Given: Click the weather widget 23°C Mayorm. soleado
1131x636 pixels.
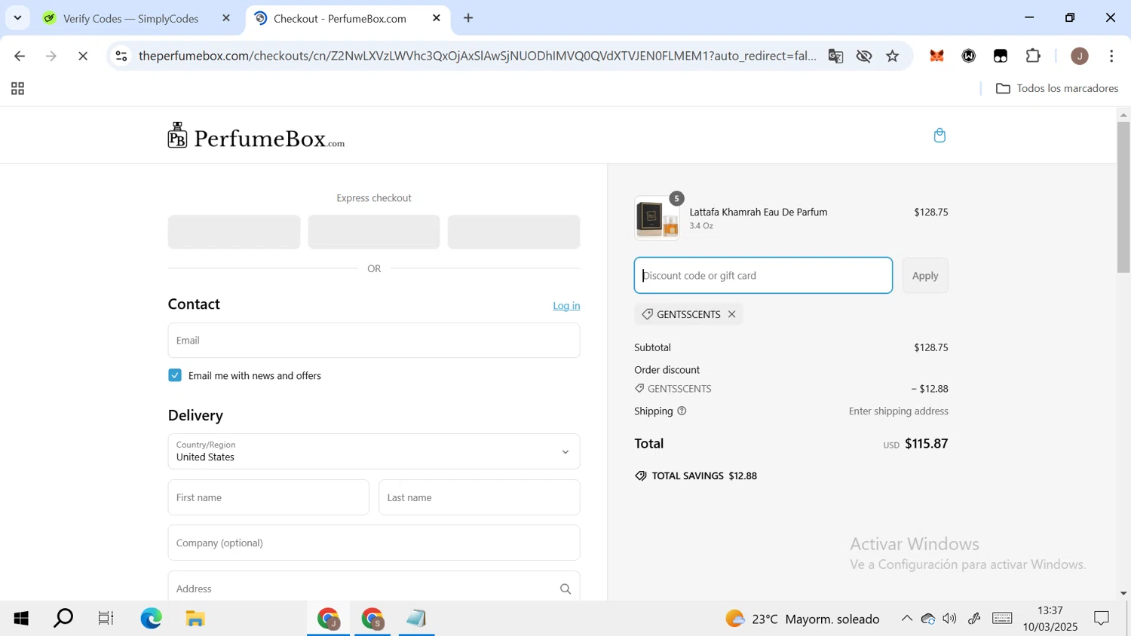Looking at the screenshot, I should coord(802,619).
